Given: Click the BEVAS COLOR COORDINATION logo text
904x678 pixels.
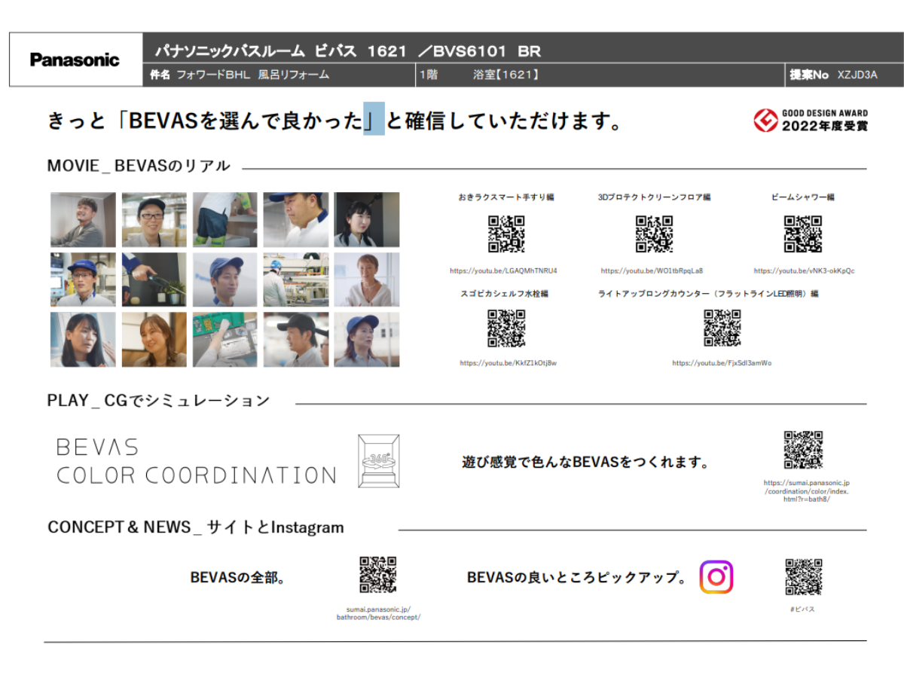Looking at the screenshot, I should coord(196,461).
